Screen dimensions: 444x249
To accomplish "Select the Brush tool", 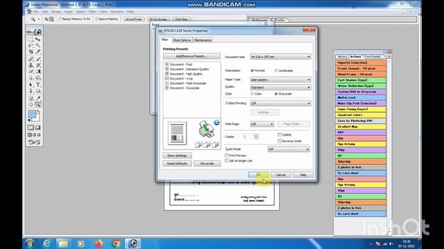I will [x=38, y=59].
